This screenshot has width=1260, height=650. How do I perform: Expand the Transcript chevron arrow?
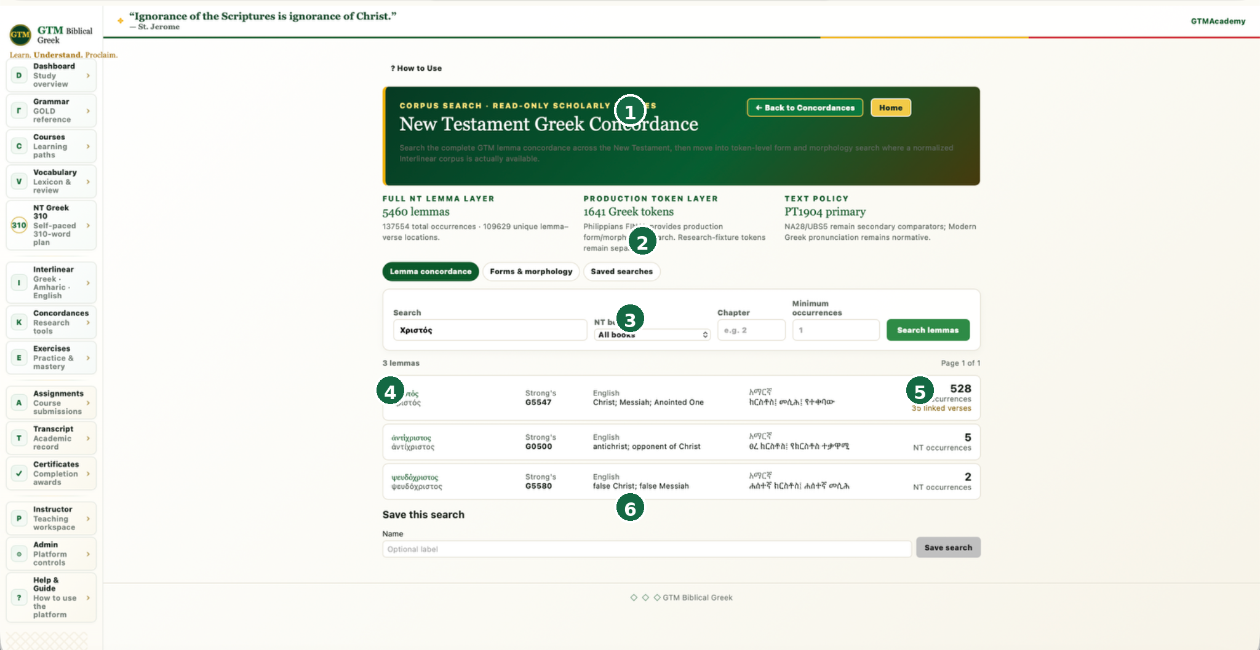point(88,438)
